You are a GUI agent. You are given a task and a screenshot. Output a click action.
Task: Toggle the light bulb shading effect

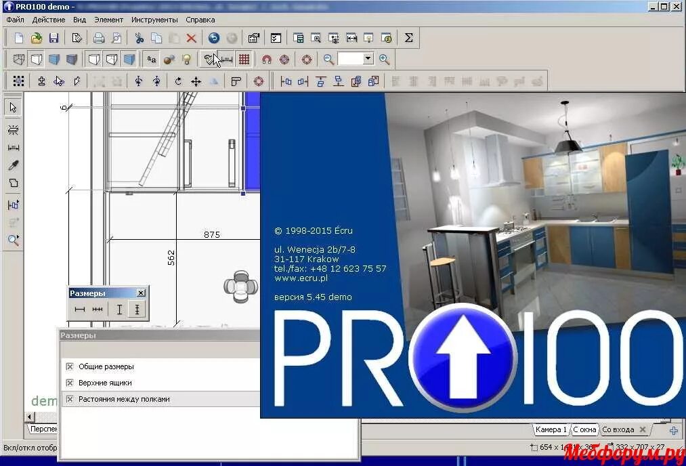187,59
